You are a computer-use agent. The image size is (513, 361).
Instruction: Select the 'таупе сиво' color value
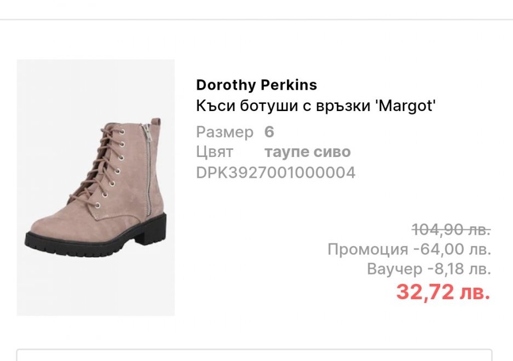(x=307, y=152)
